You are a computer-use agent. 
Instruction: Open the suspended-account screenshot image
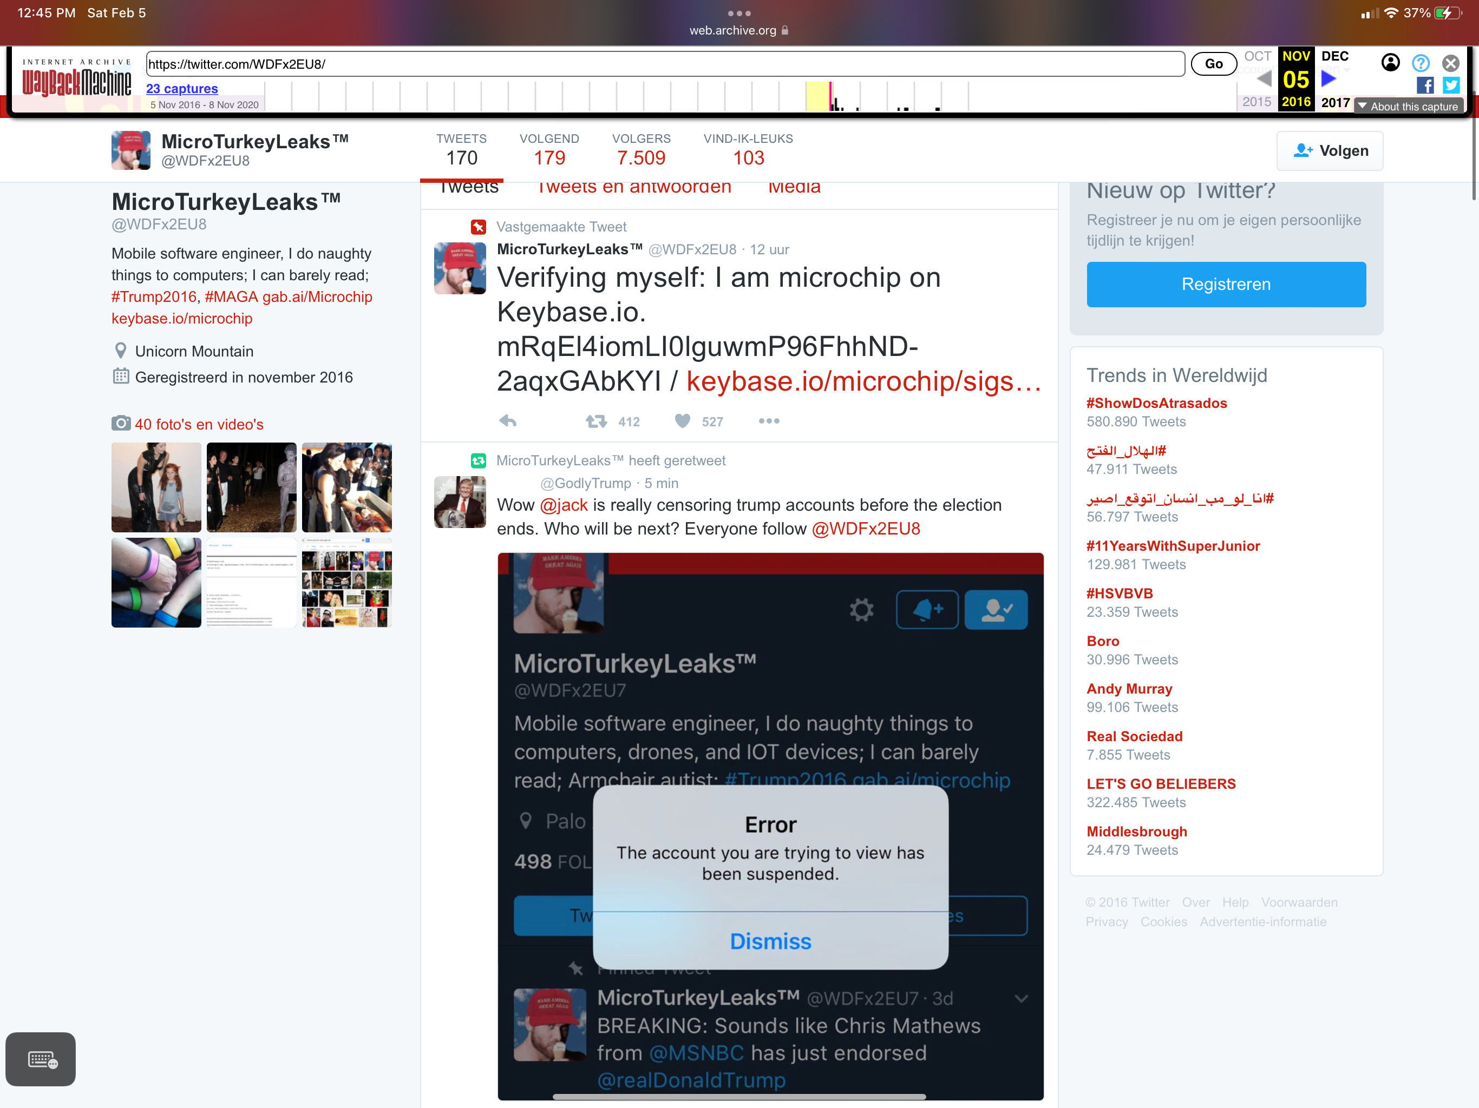770,826
